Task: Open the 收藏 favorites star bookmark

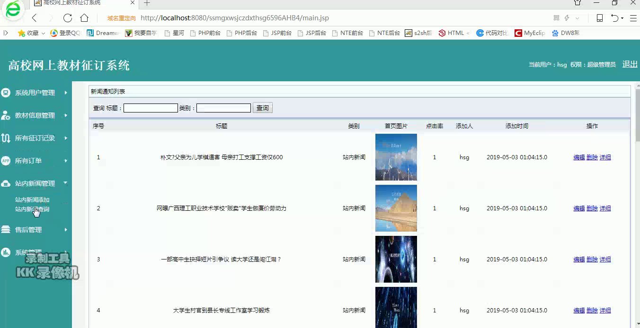Action: pos(31,33)
